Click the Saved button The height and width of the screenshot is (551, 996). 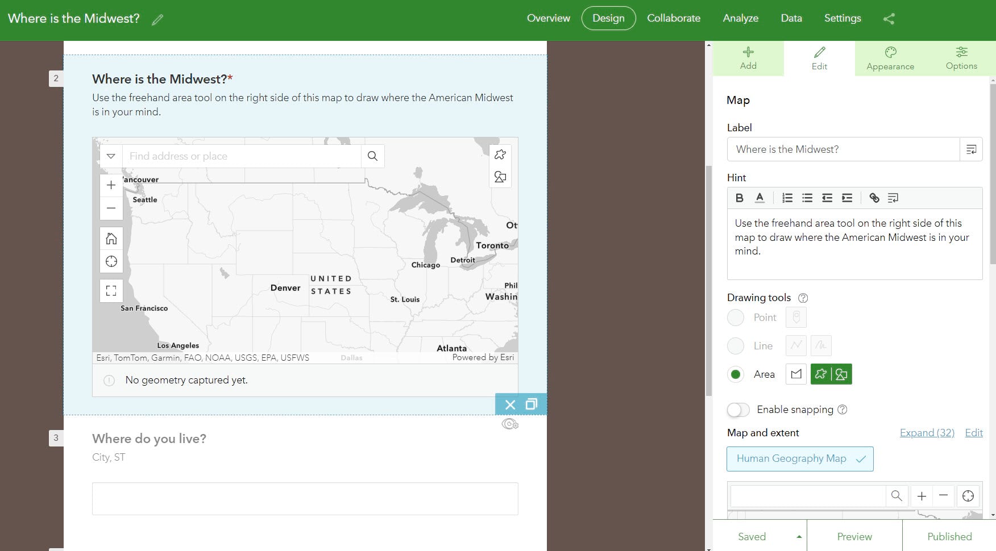pos(752,537)
